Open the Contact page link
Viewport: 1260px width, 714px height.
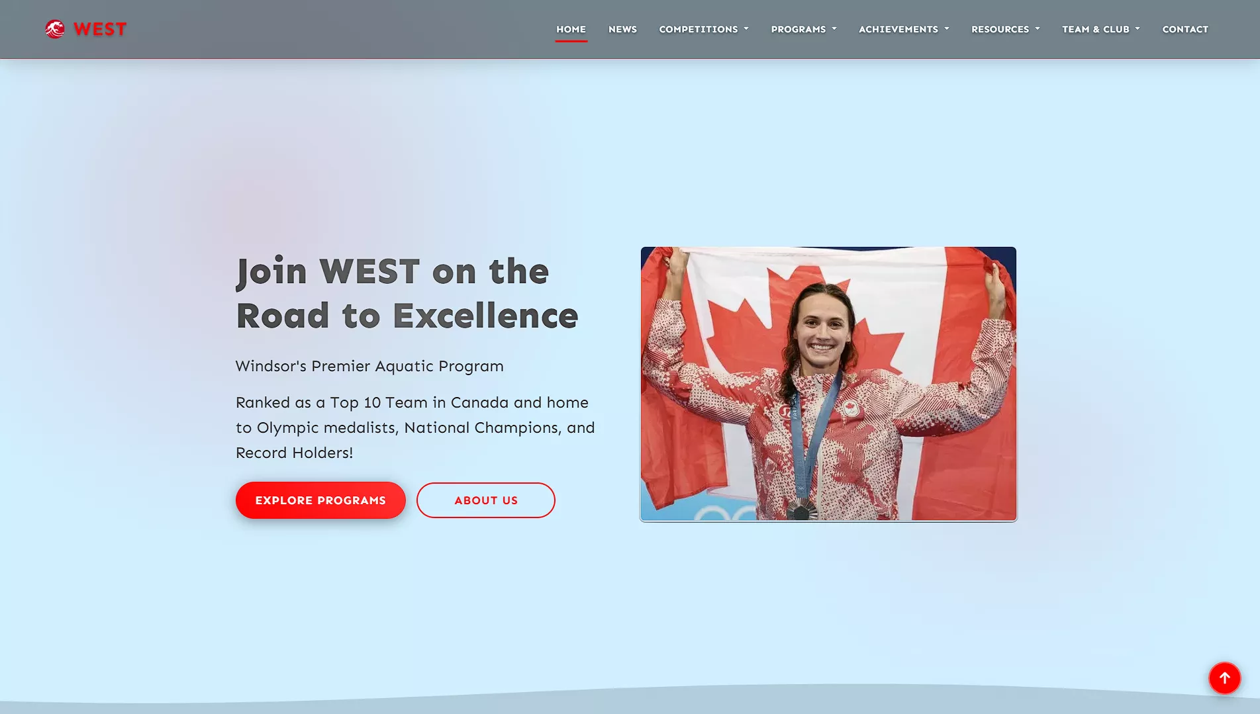[1185, 29]
